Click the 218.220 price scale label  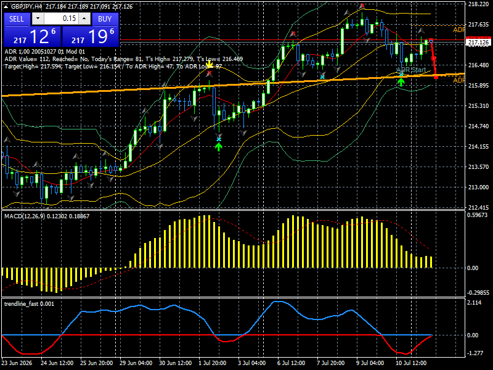coord(478,4)
